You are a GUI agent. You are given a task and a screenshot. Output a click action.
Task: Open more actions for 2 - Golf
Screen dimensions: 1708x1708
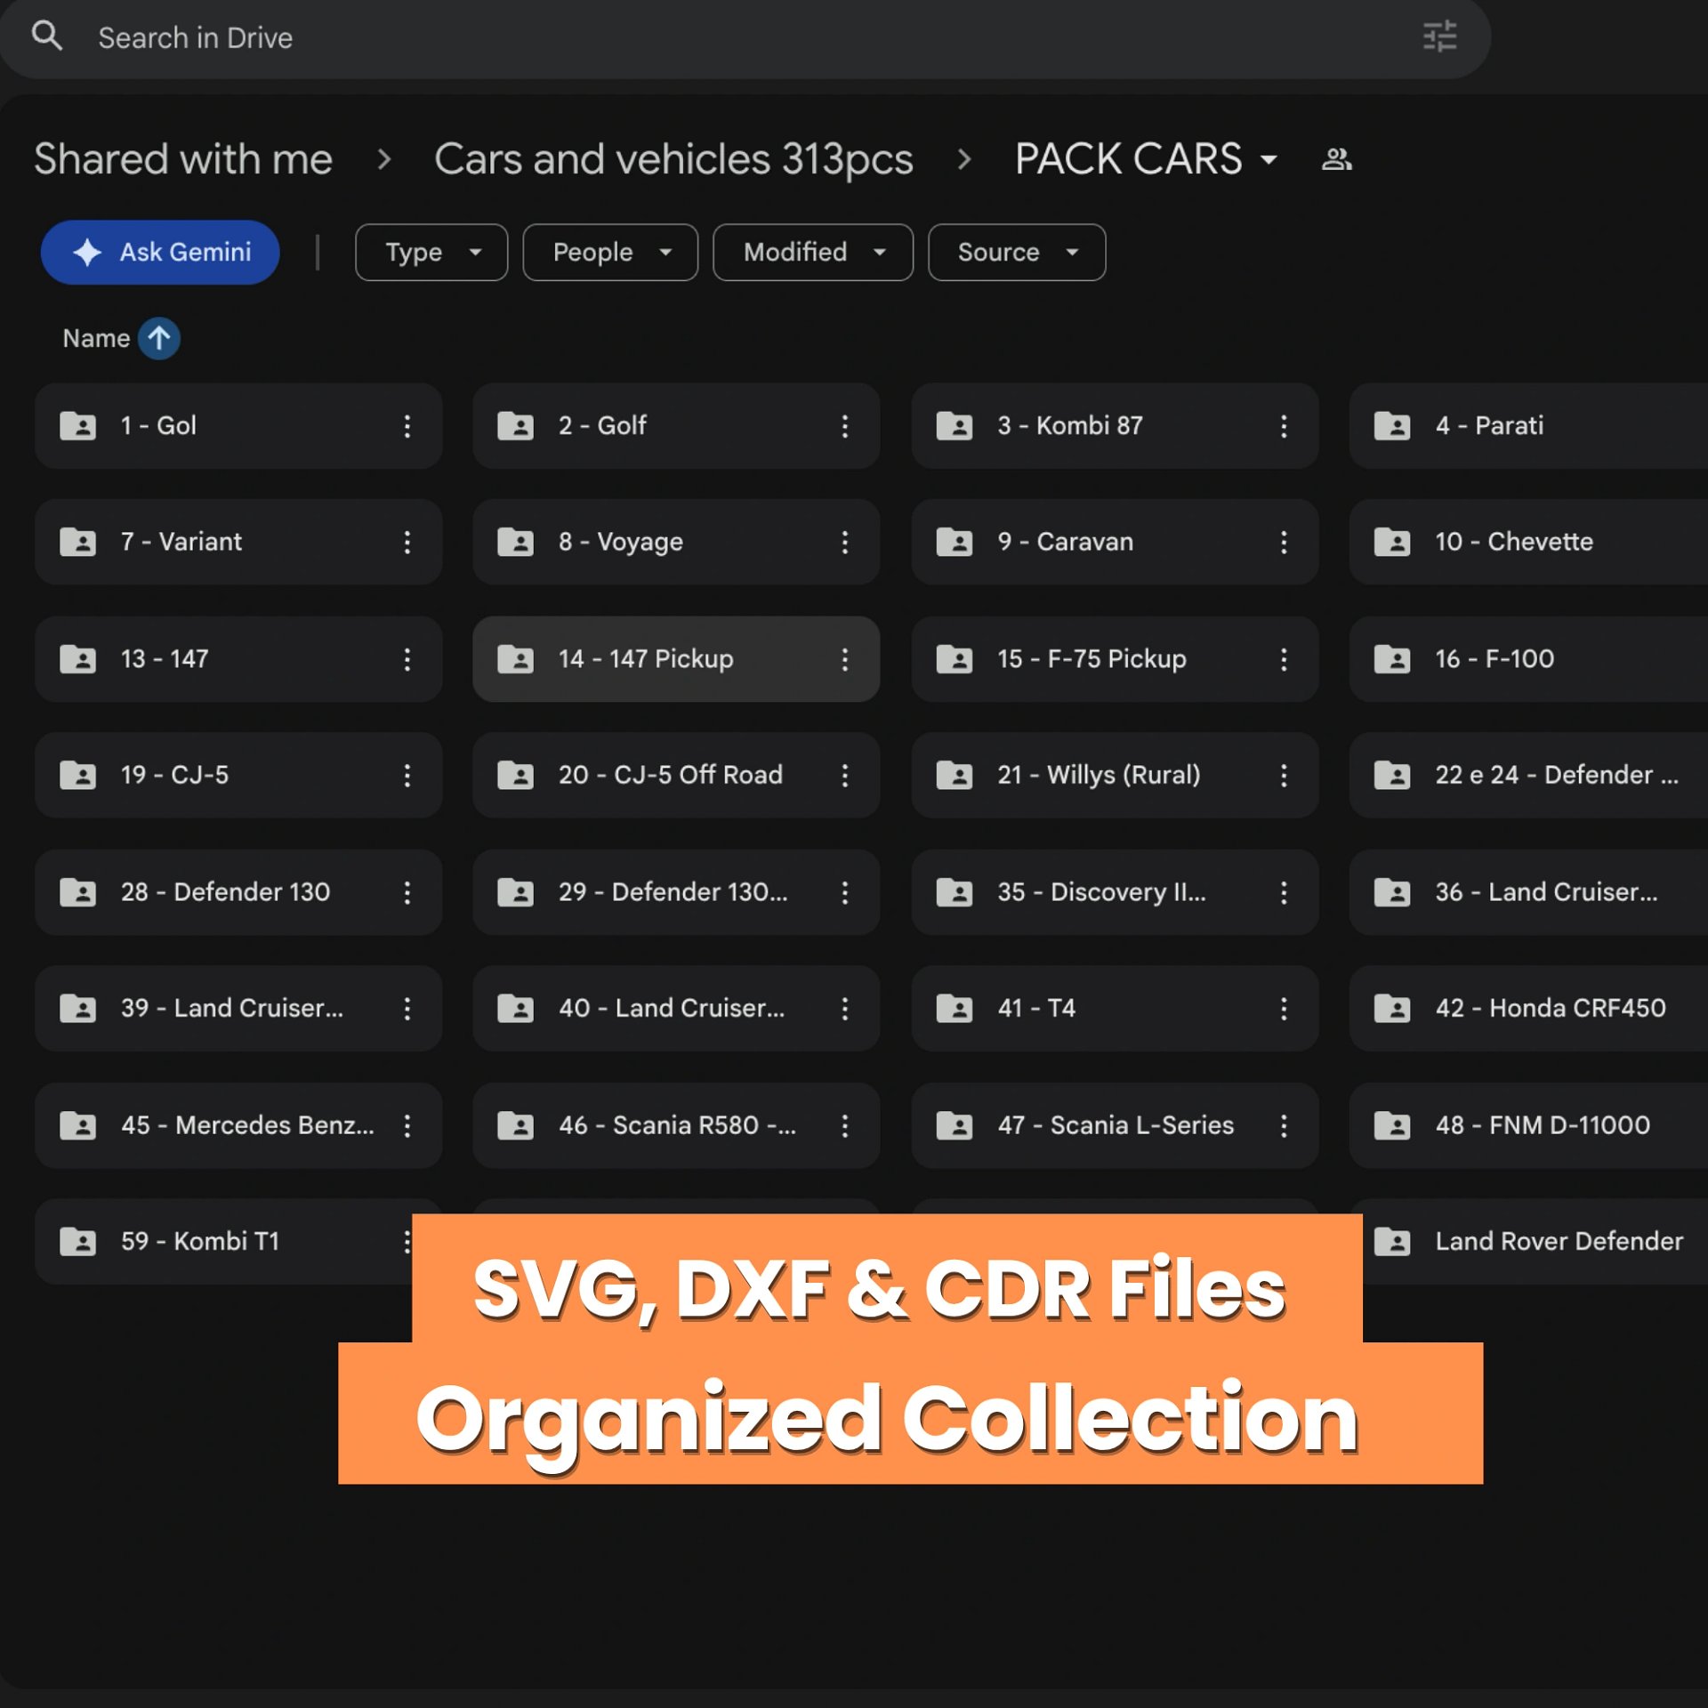pos(845,426)
